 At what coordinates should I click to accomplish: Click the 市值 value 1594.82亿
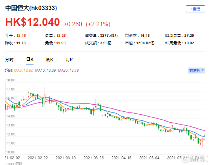click(145, 43)
